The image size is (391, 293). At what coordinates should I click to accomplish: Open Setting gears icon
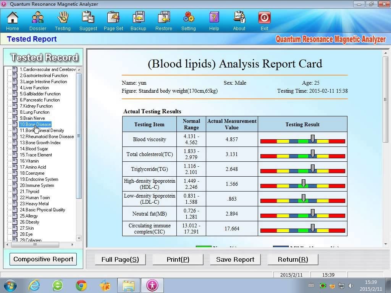click(189, 18)
